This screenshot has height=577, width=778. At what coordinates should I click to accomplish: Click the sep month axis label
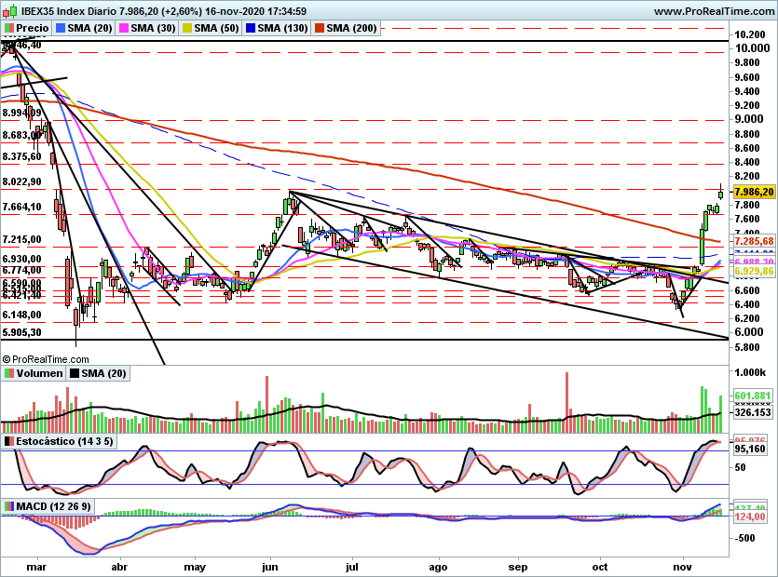pos(518,567)
